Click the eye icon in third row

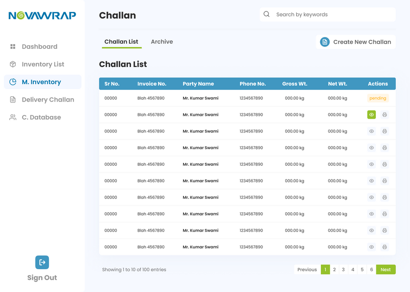pyautogui.click(x=372, y=131)
